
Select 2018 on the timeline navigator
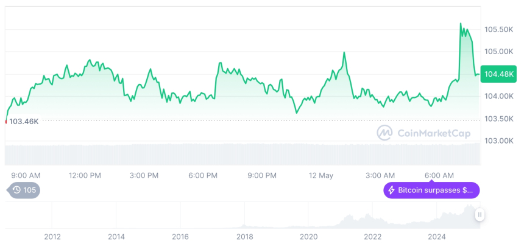pos(244,237)
